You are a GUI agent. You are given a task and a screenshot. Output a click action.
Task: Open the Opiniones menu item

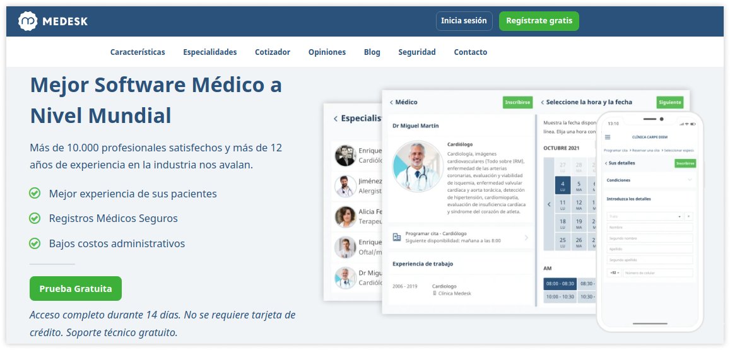(x=327, y=52)
